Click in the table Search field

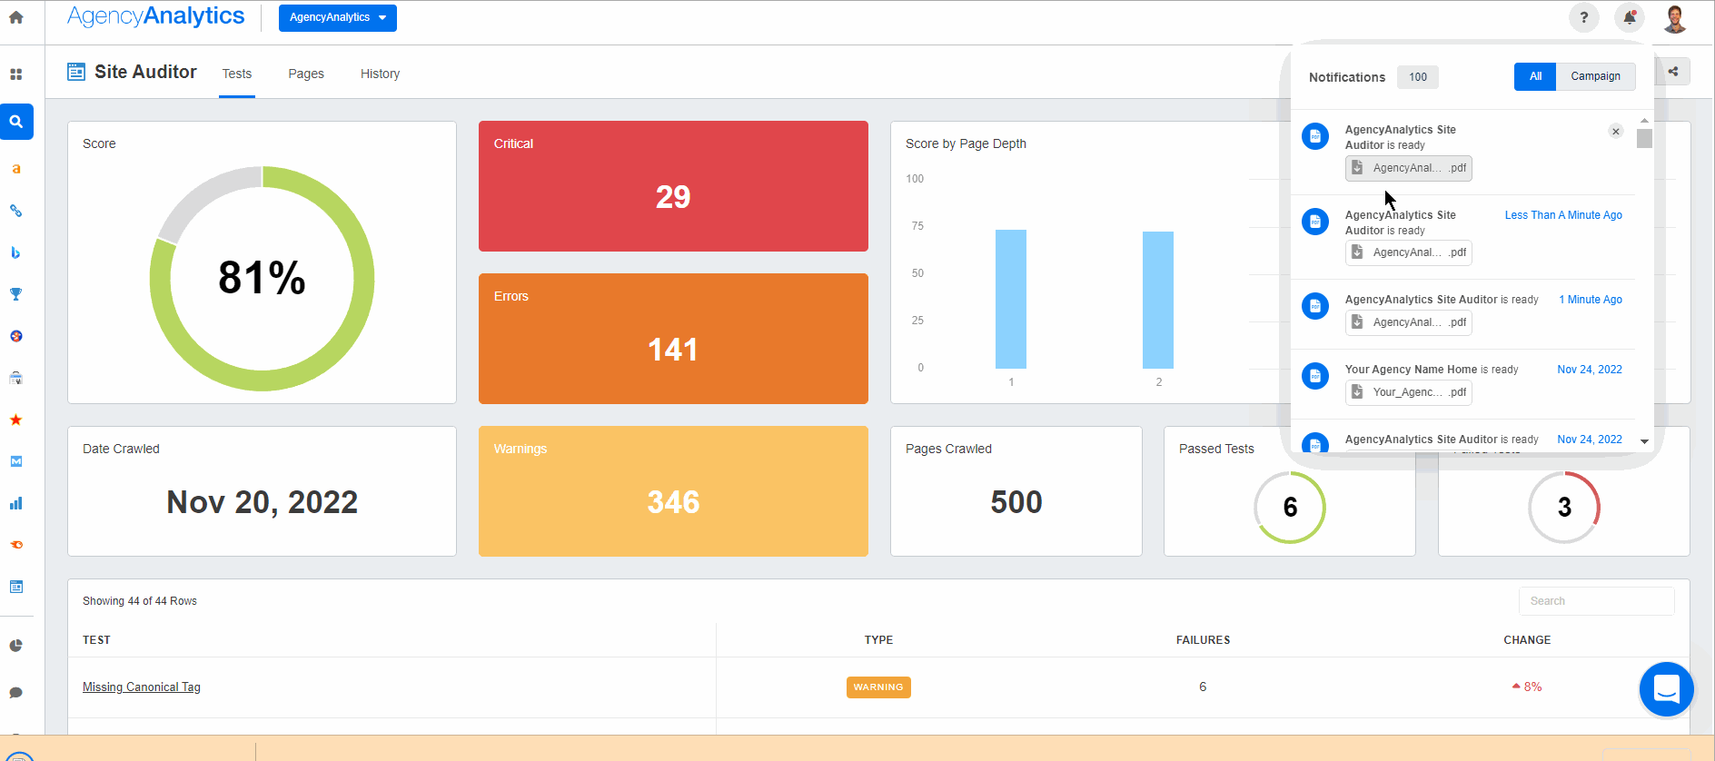(x=1597, y=601)
